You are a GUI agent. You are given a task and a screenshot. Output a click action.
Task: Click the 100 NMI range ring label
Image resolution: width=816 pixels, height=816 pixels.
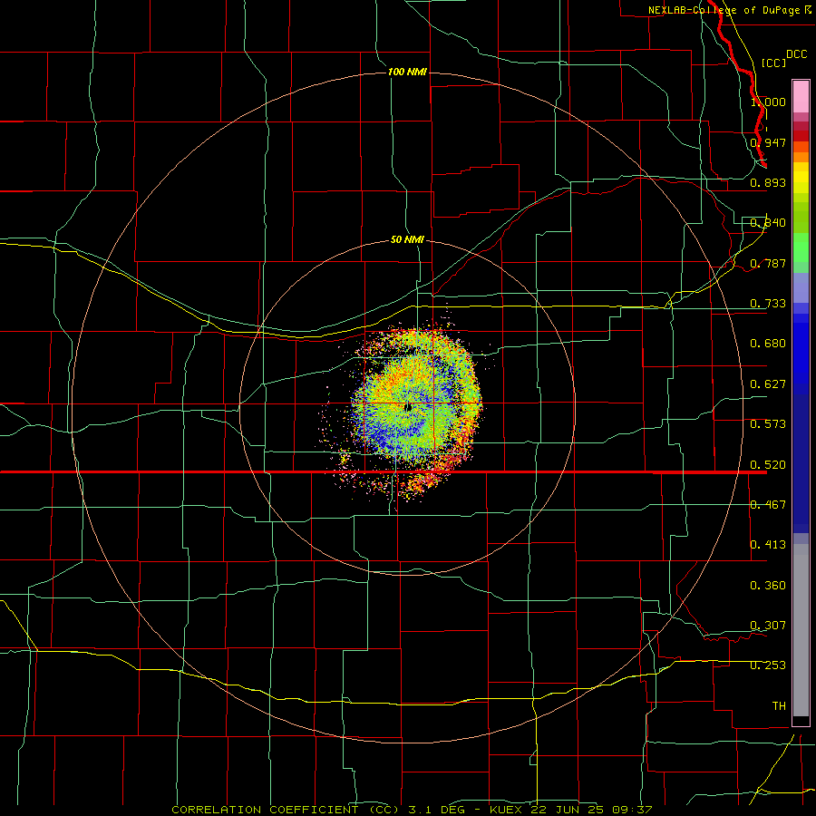(407, 72)
